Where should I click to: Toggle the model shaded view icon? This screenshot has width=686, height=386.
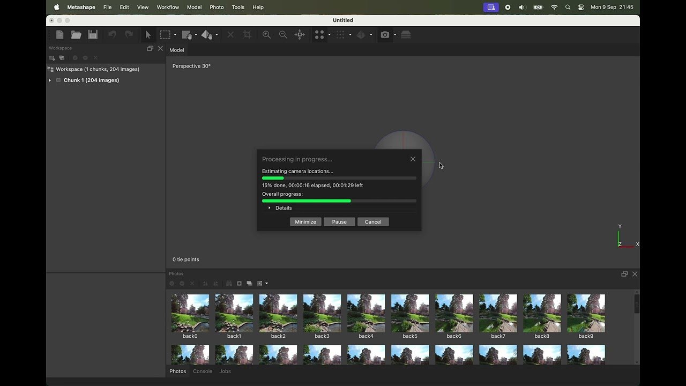[361, 35]
